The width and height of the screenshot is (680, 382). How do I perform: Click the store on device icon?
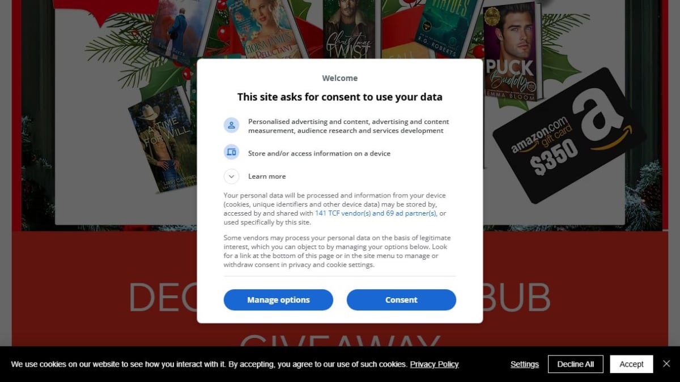click(x=231, y=152)
